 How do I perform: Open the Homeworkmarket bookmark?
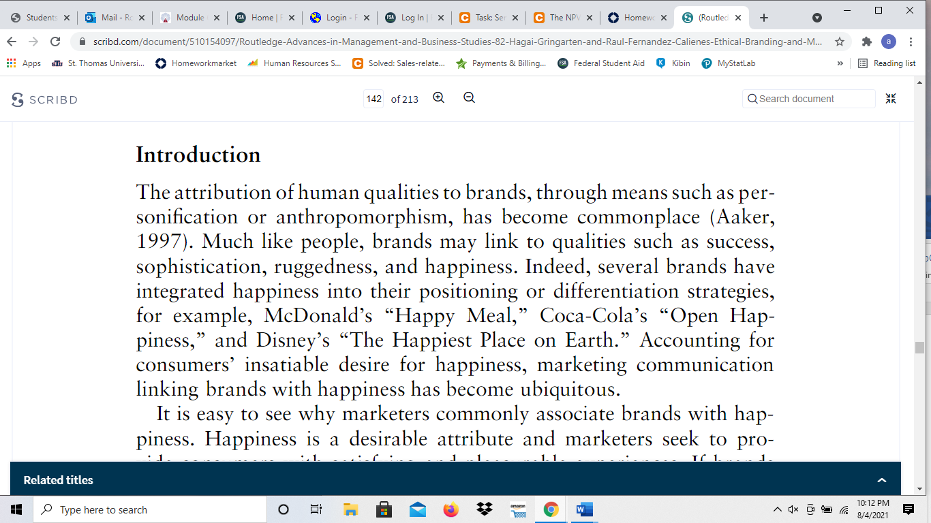point(196,63)
